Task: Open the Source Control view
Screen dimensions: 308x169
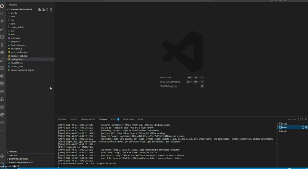Action: point(2,21)
